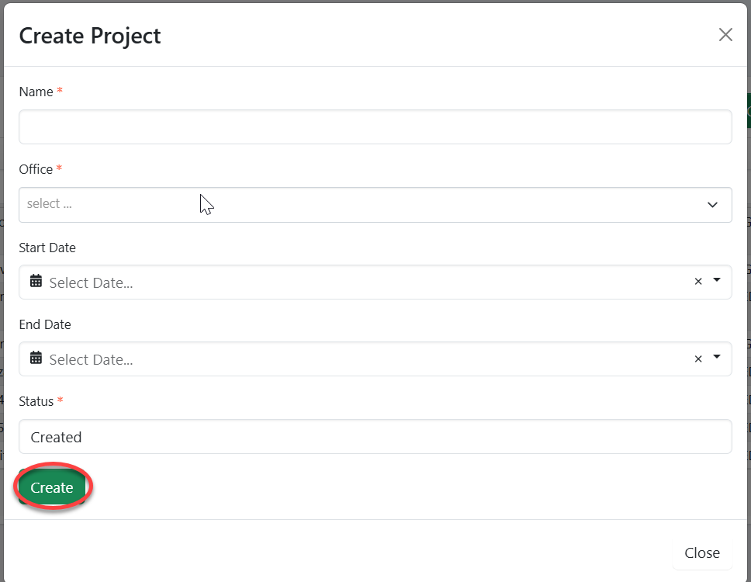Image resolution: width=751 pixels, height=582 pixels.
Task: Click the Start Date label
Action: point(47,248)
